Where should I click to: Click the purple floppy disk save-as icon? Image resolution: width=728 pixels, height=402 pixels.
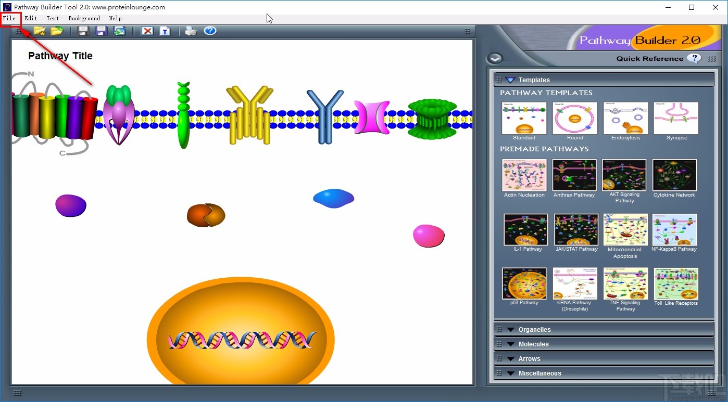pyautogui.click(x=102, y=31)
